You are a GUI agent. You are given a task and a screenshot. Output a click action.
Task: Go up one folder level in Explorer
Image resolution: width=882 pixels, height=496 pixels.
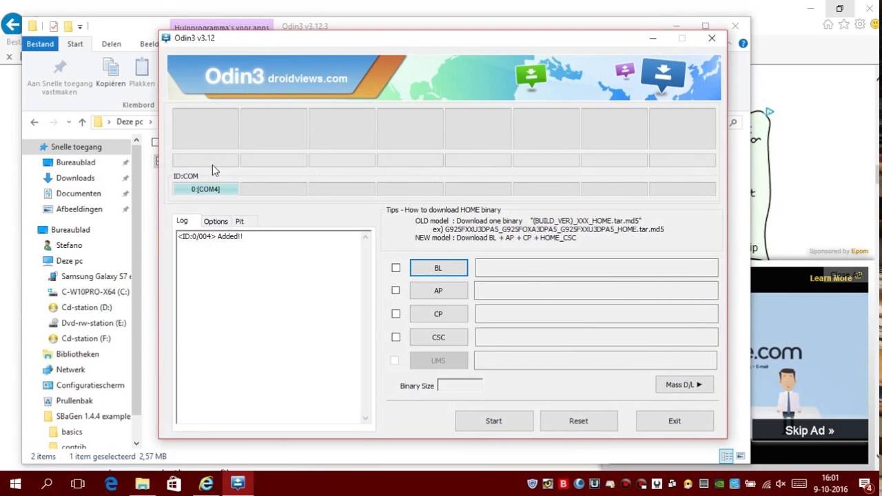pyautogui.click(x=82, y=122)
